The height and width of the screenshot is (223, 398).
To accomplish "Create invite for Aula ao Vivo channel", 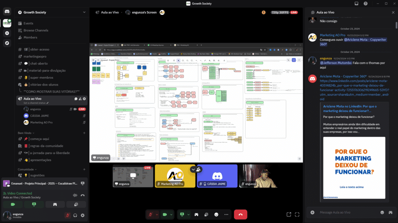I will pos(80,99).
